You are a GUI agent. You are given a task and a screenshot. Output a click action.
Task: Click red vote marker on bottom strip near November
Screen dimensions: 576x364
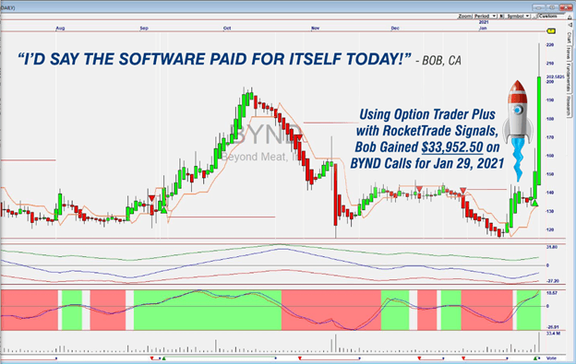[300, 358]
